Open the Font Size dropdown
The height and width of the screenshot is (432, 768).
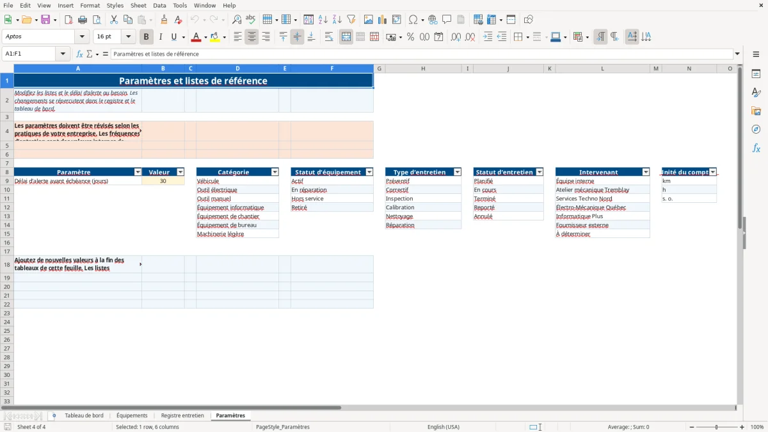tap(128, 37)
